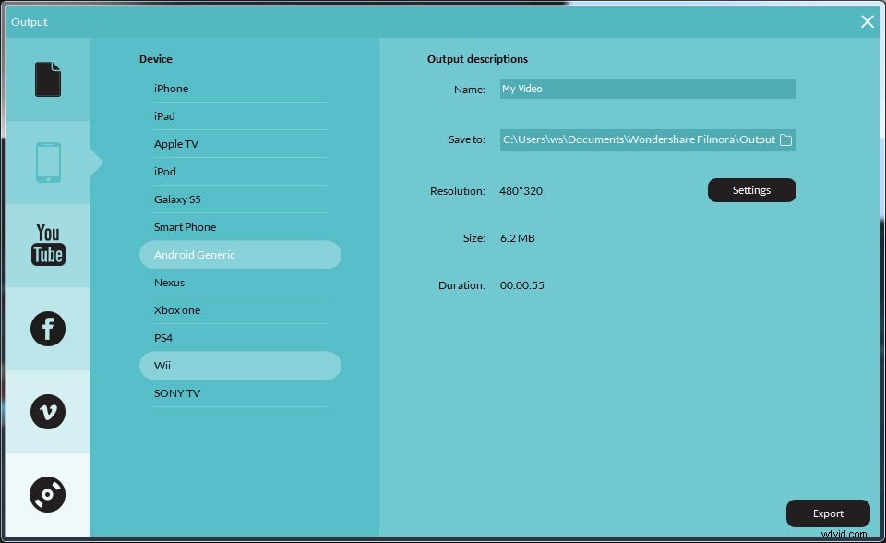Viewport: 886px width, 543px height.
Task: Edit the video name field
Action: 646,89
